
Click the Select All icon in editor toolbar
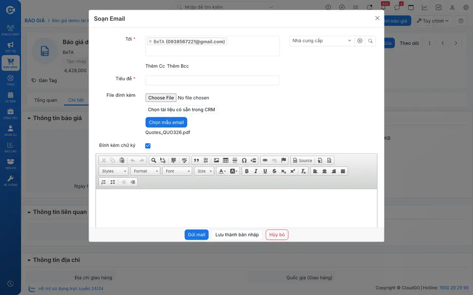pyautogui.click(x=174, y=160)
